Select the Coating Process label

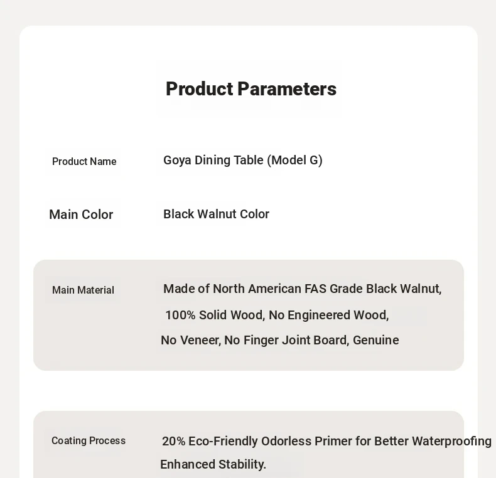click(x=89, y=441)
